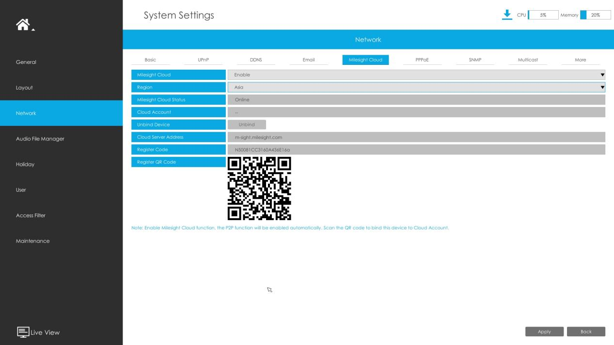Select the Milesight Cloud tab
The height and width of the screenshot is (345, 614).
point(365,60)
